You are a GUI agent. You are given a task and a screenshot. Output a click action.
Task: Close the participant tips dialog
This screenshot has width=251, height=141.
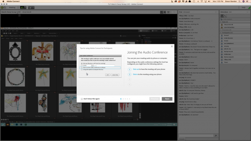point(172,46)
